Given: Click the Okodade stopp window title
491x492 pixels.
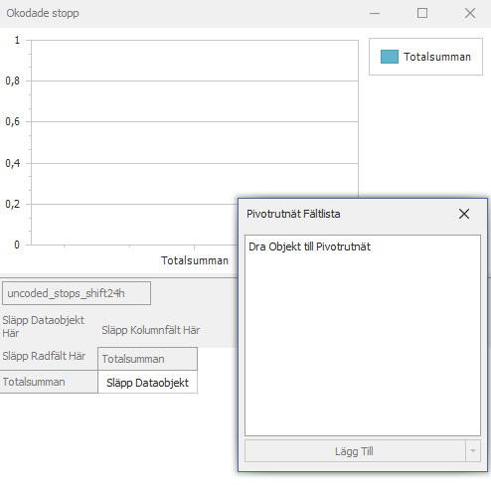Looking at the screenshot, I should point(43,13).
